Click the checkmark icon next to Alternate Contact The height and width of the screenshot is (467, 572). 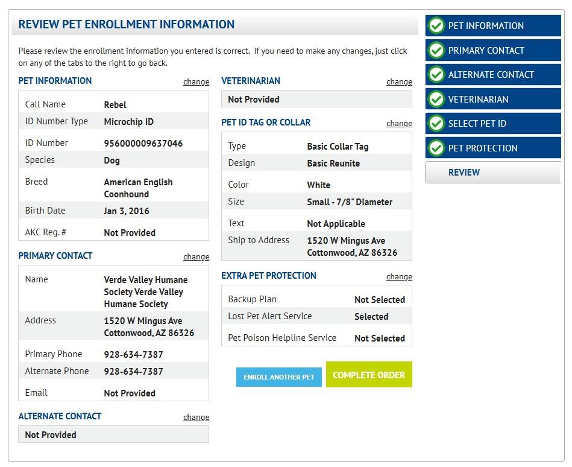click(436, 75)
